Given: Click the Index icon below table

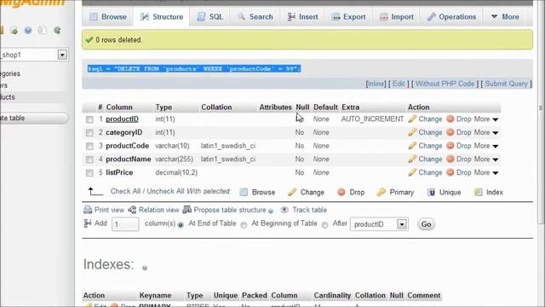Looking at the screenshot, I should tap(479, 192).
